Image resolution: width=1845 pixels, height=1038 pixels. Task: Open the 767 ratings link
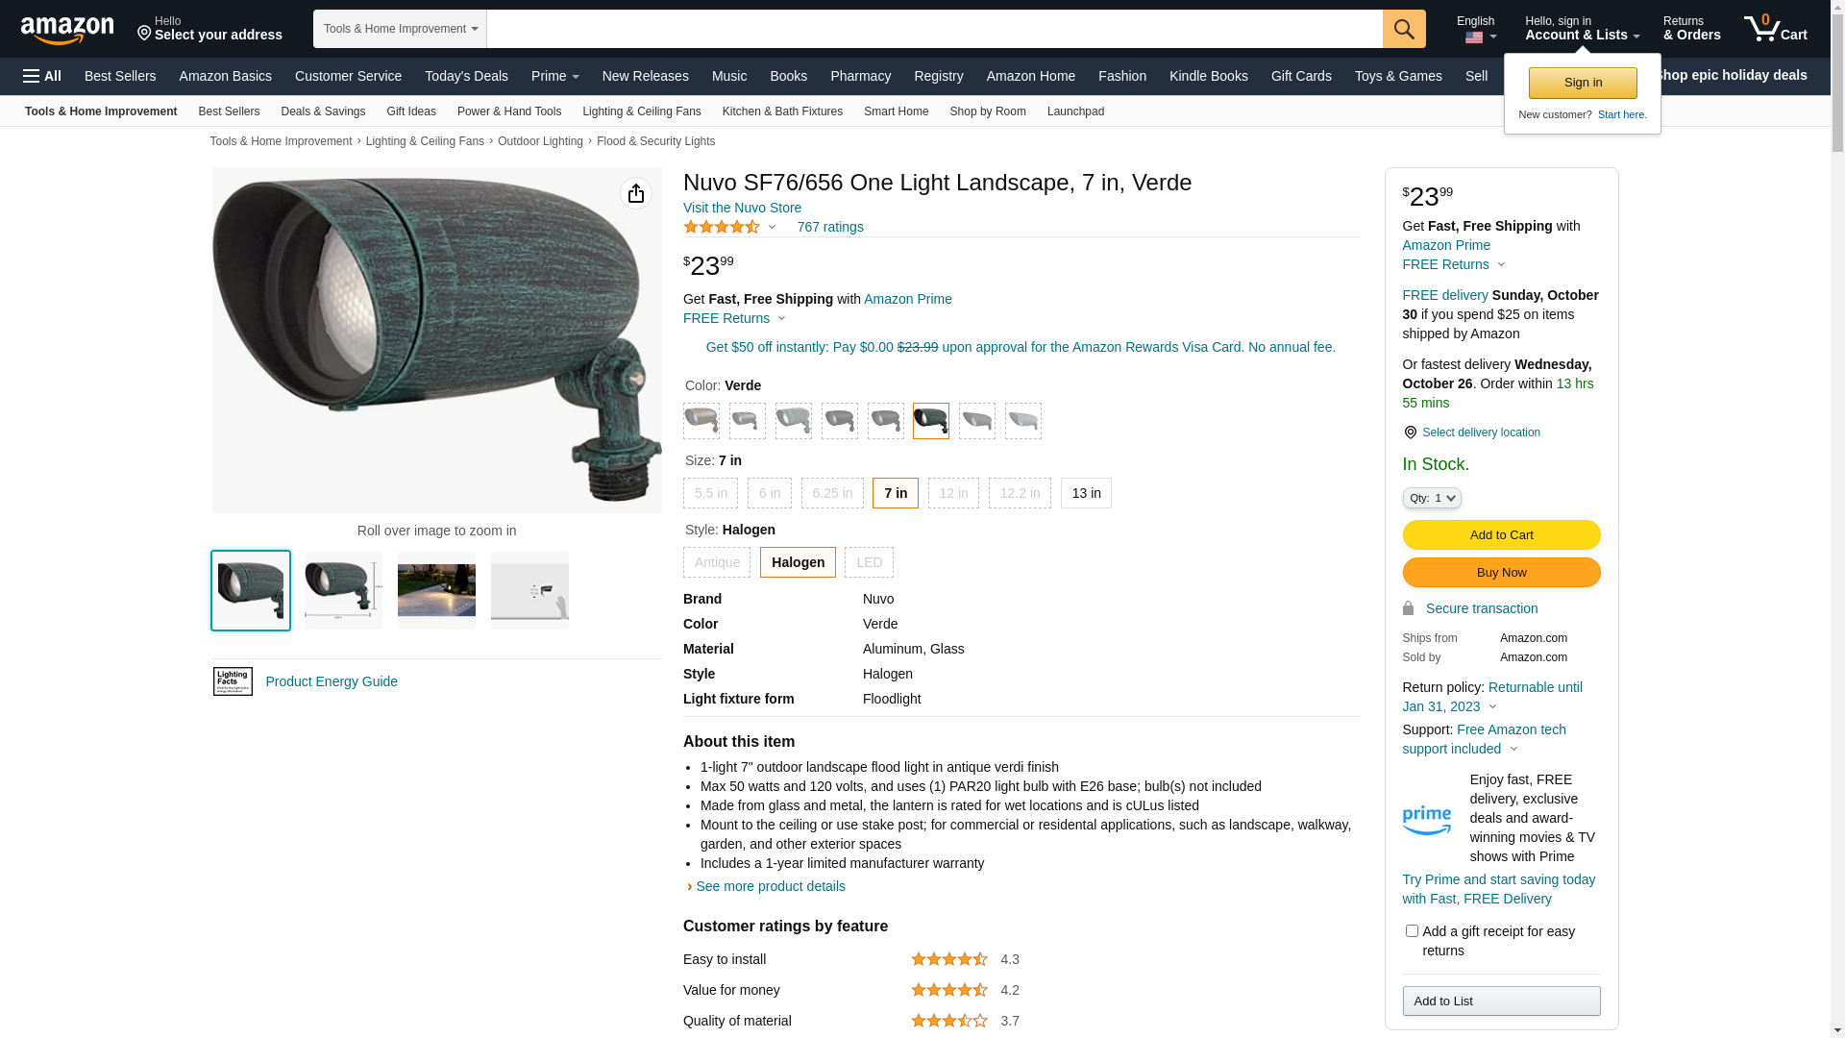[x=829, y=227]
